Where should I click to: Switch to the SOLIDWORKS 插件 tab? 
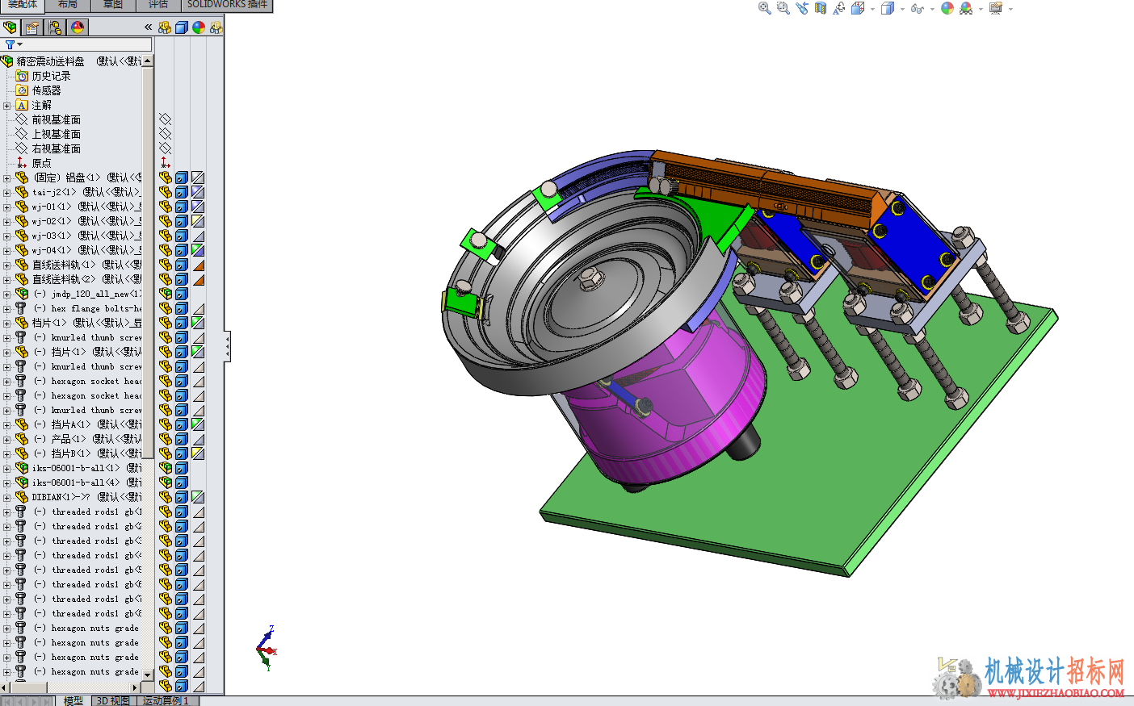point(227,5)
